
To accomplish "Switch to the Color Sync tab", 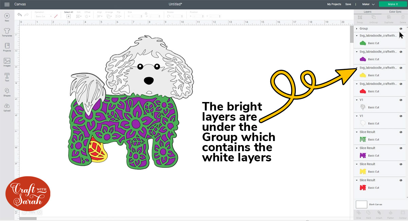I will [x=395, y=12].
